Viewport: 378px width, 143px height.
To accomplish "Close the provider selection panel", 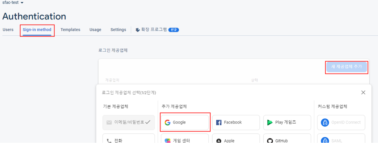I will click(363, 92).
